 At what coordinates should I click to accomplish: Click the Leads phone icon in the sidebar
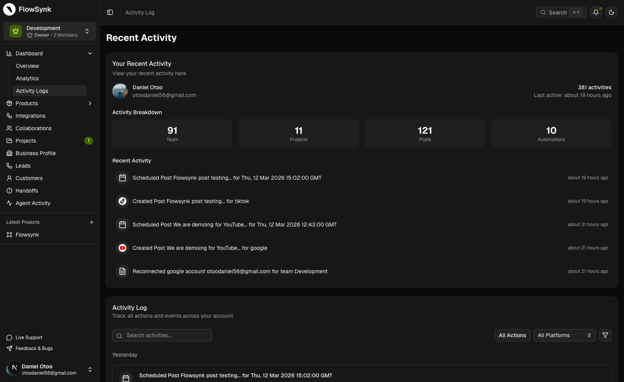click(x=9, y=166)
